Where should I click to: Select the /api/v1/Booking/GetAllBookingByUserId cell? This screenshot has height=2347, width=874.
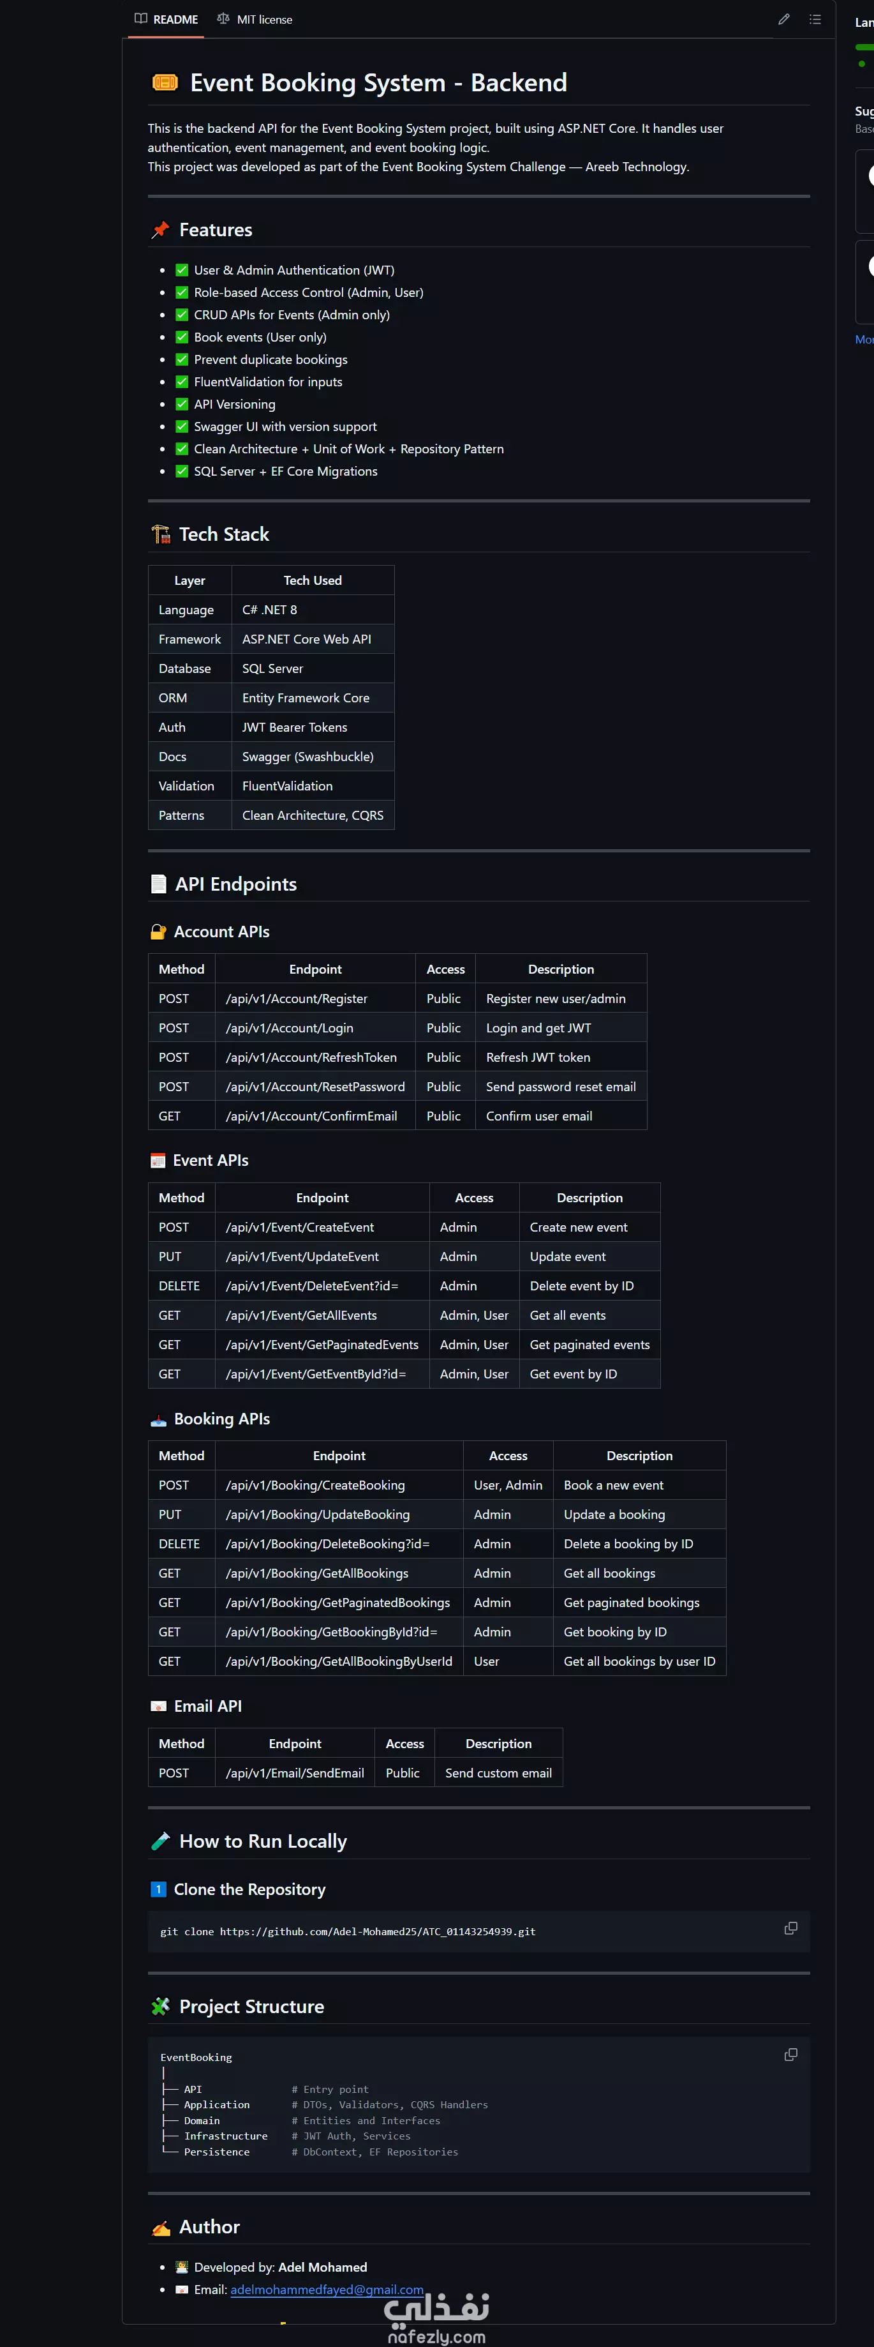coord(339,1661)
